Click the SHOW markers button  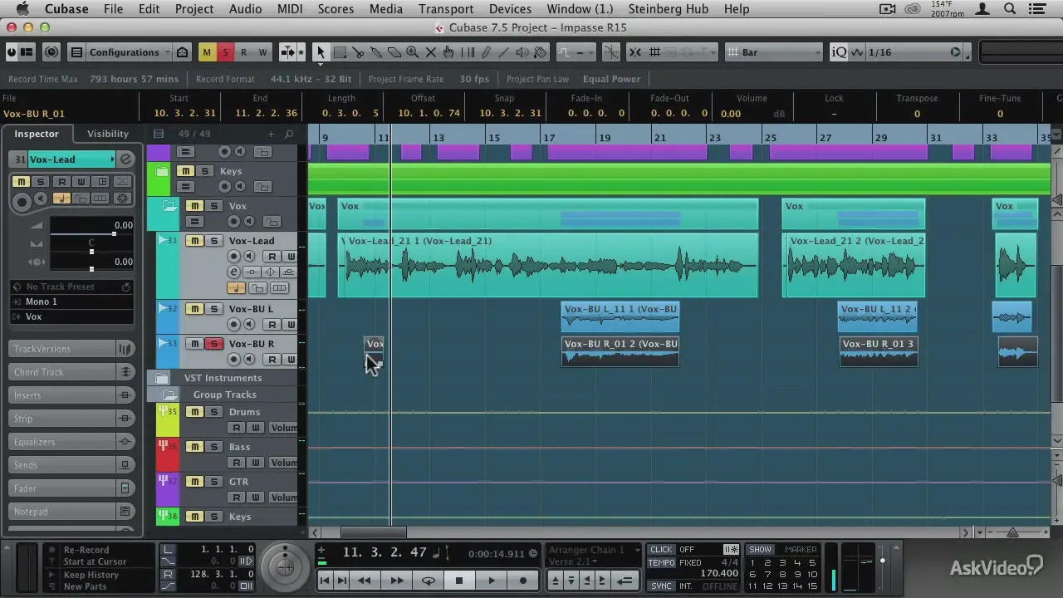760,550
